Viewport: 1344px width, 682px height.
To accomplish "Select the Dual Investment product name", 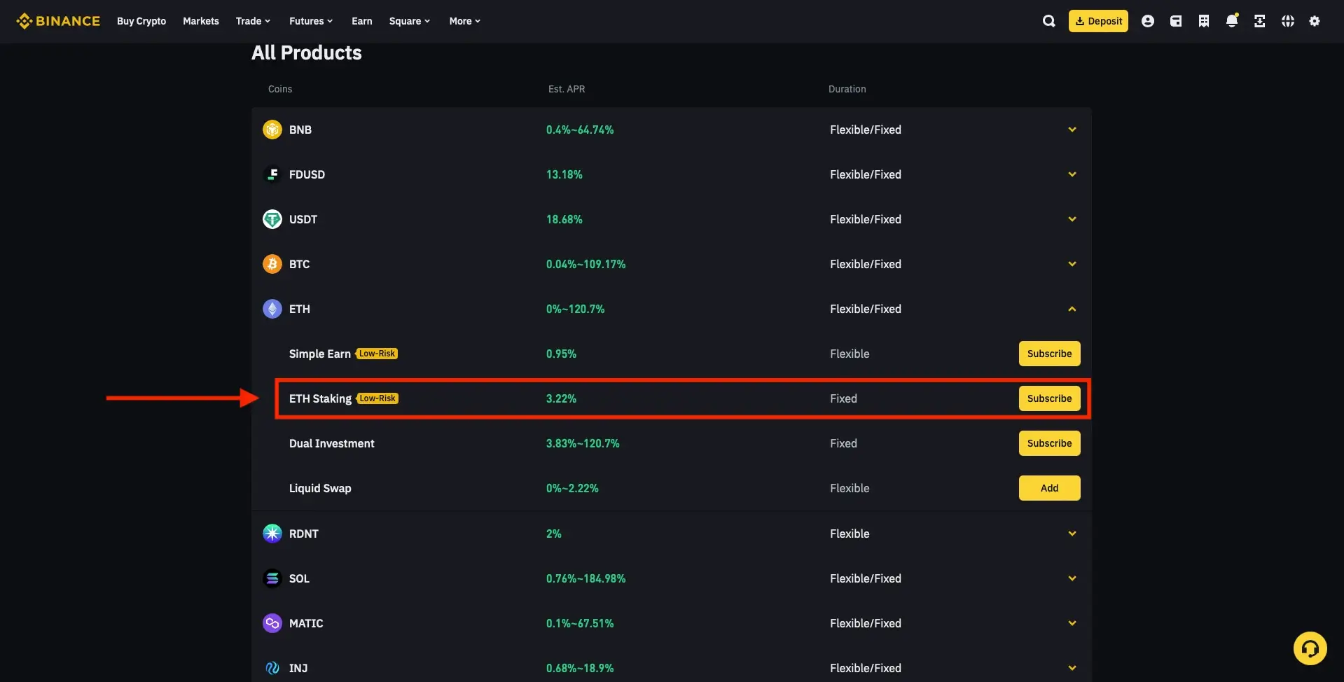I will [332, 443].
